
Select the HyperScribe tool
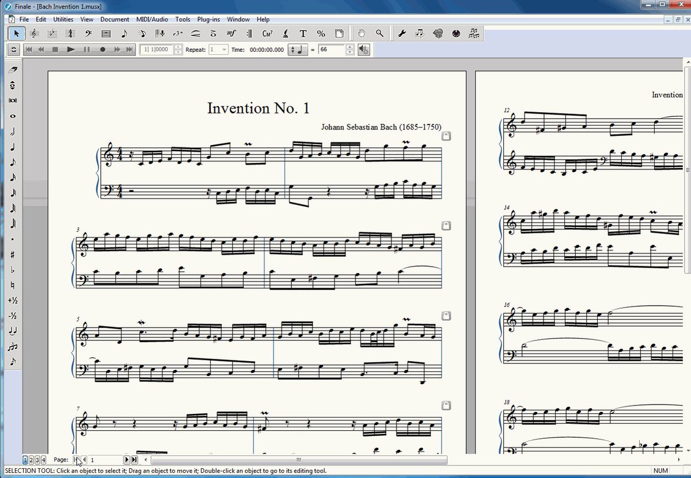160,33
